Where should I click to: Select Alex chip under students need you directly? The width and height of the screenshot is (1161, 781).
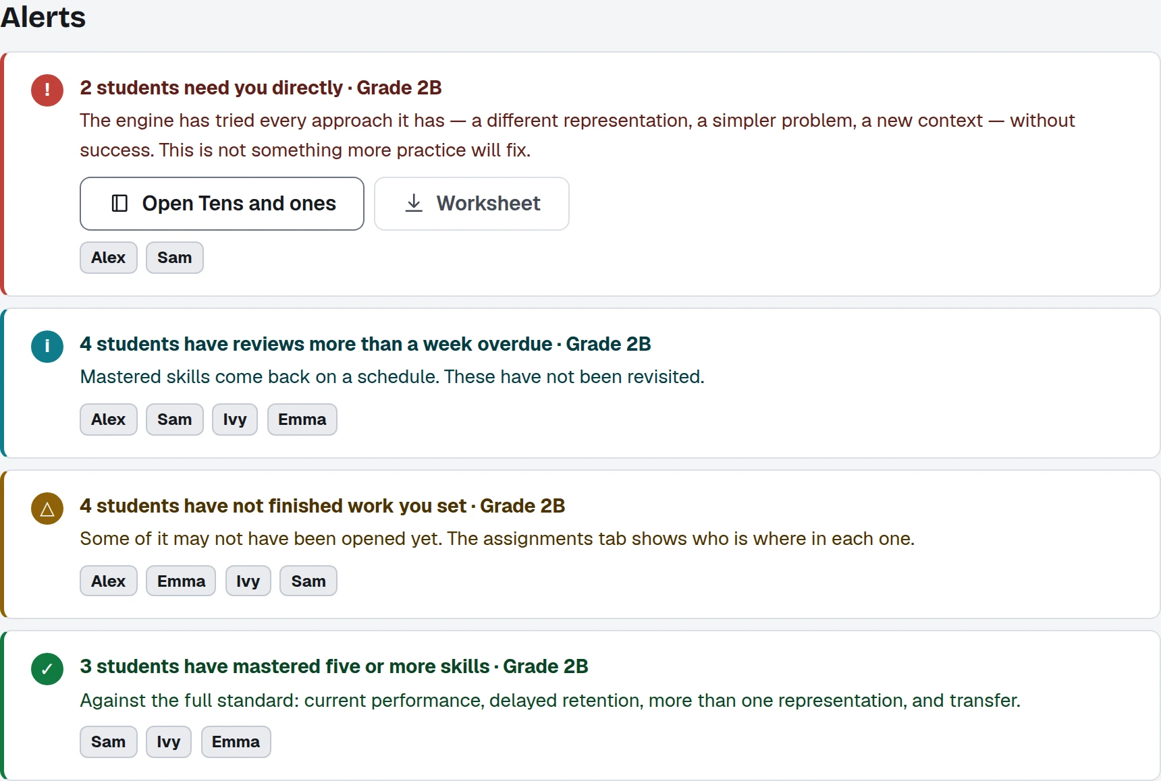coord(109,258)
